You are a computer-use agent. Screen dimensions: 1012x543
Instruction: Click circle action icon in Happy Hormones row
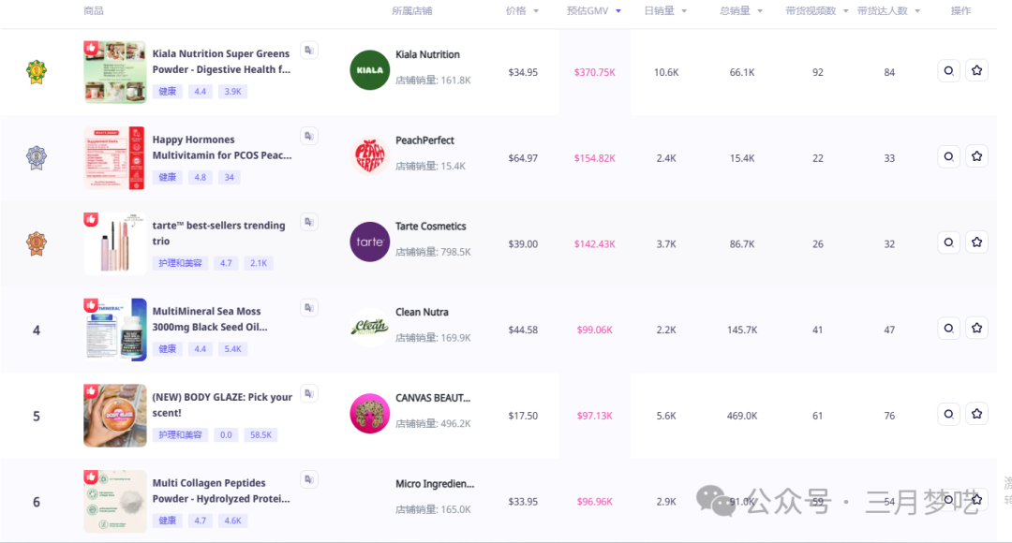click(948, 157)
